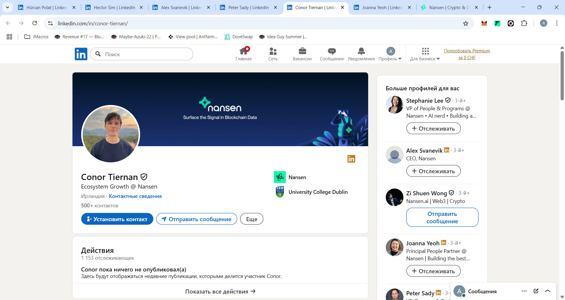This screenshot has height=300, width=565.
Task: Open the tab search dropdown arrow
Action: [7, 7]
